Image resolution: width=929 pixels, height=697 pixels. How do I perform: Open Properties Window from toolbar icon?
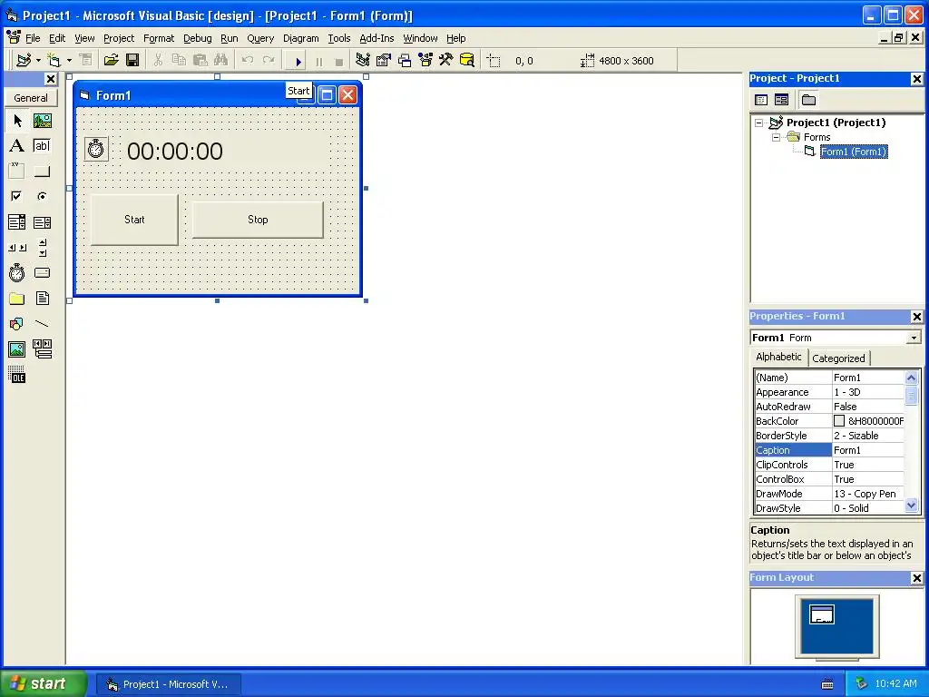[384, 60]
